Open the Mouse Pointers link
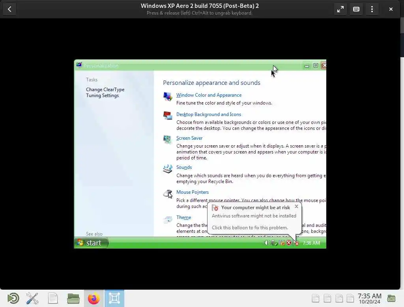Screen dimensions: 404x307 pos(193,192)
